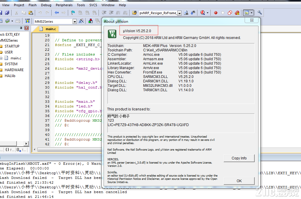The height and width of the screenshot is (199, 301).
Task: Open the Window layout dropdown arrow
Action: click(x=251, y=13)
